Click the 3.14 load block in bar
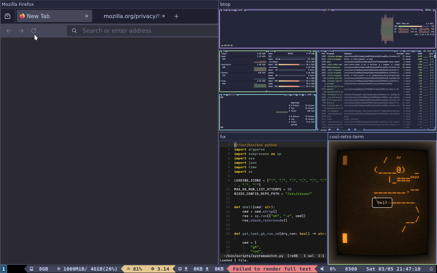The width and height of the screenshot is (437, 273). click(160, 269)
